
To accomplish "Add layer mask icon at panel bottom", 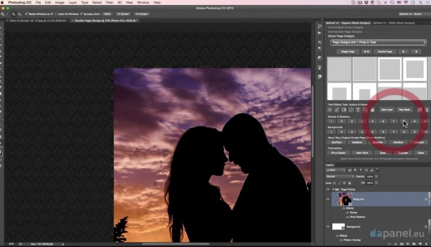I will point(402,244).
